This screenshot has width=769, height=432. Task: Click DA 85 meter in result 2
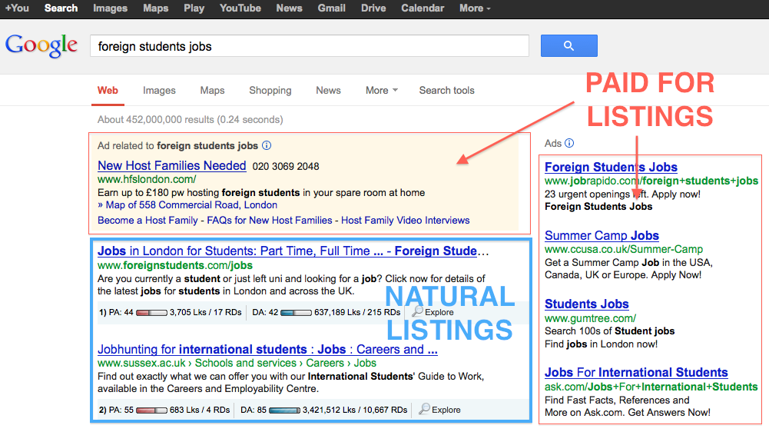[284, 410]
